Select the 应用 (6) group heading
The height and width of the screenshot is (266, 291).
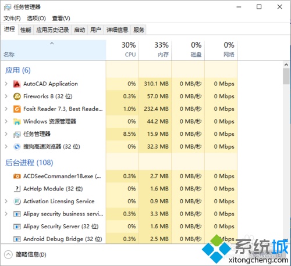[x=18, y=70]
